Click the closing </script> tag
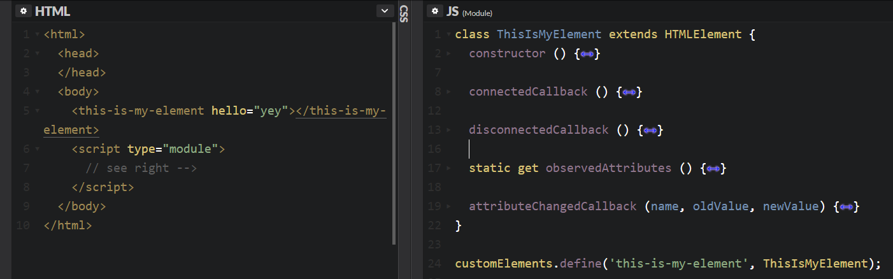This screenshot has height=279, width=893. point(103,187)
